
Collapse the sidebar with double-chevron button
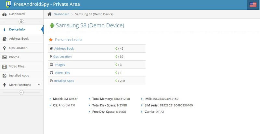tap(21, 92)
